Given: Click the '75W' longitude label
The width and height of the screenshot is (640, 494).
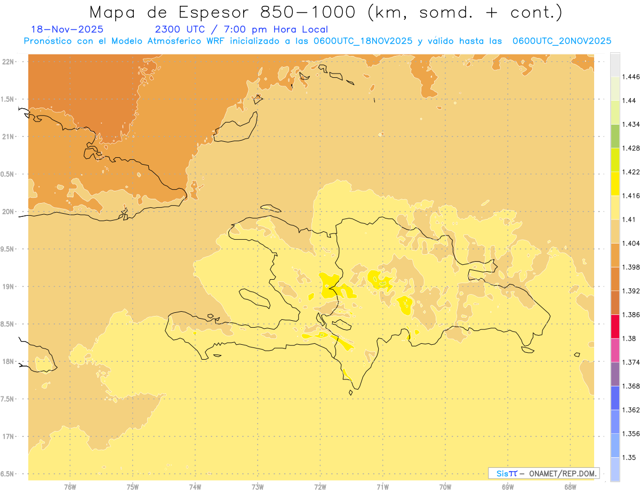Looking at the screenshot, I should (x=133, y=487).
